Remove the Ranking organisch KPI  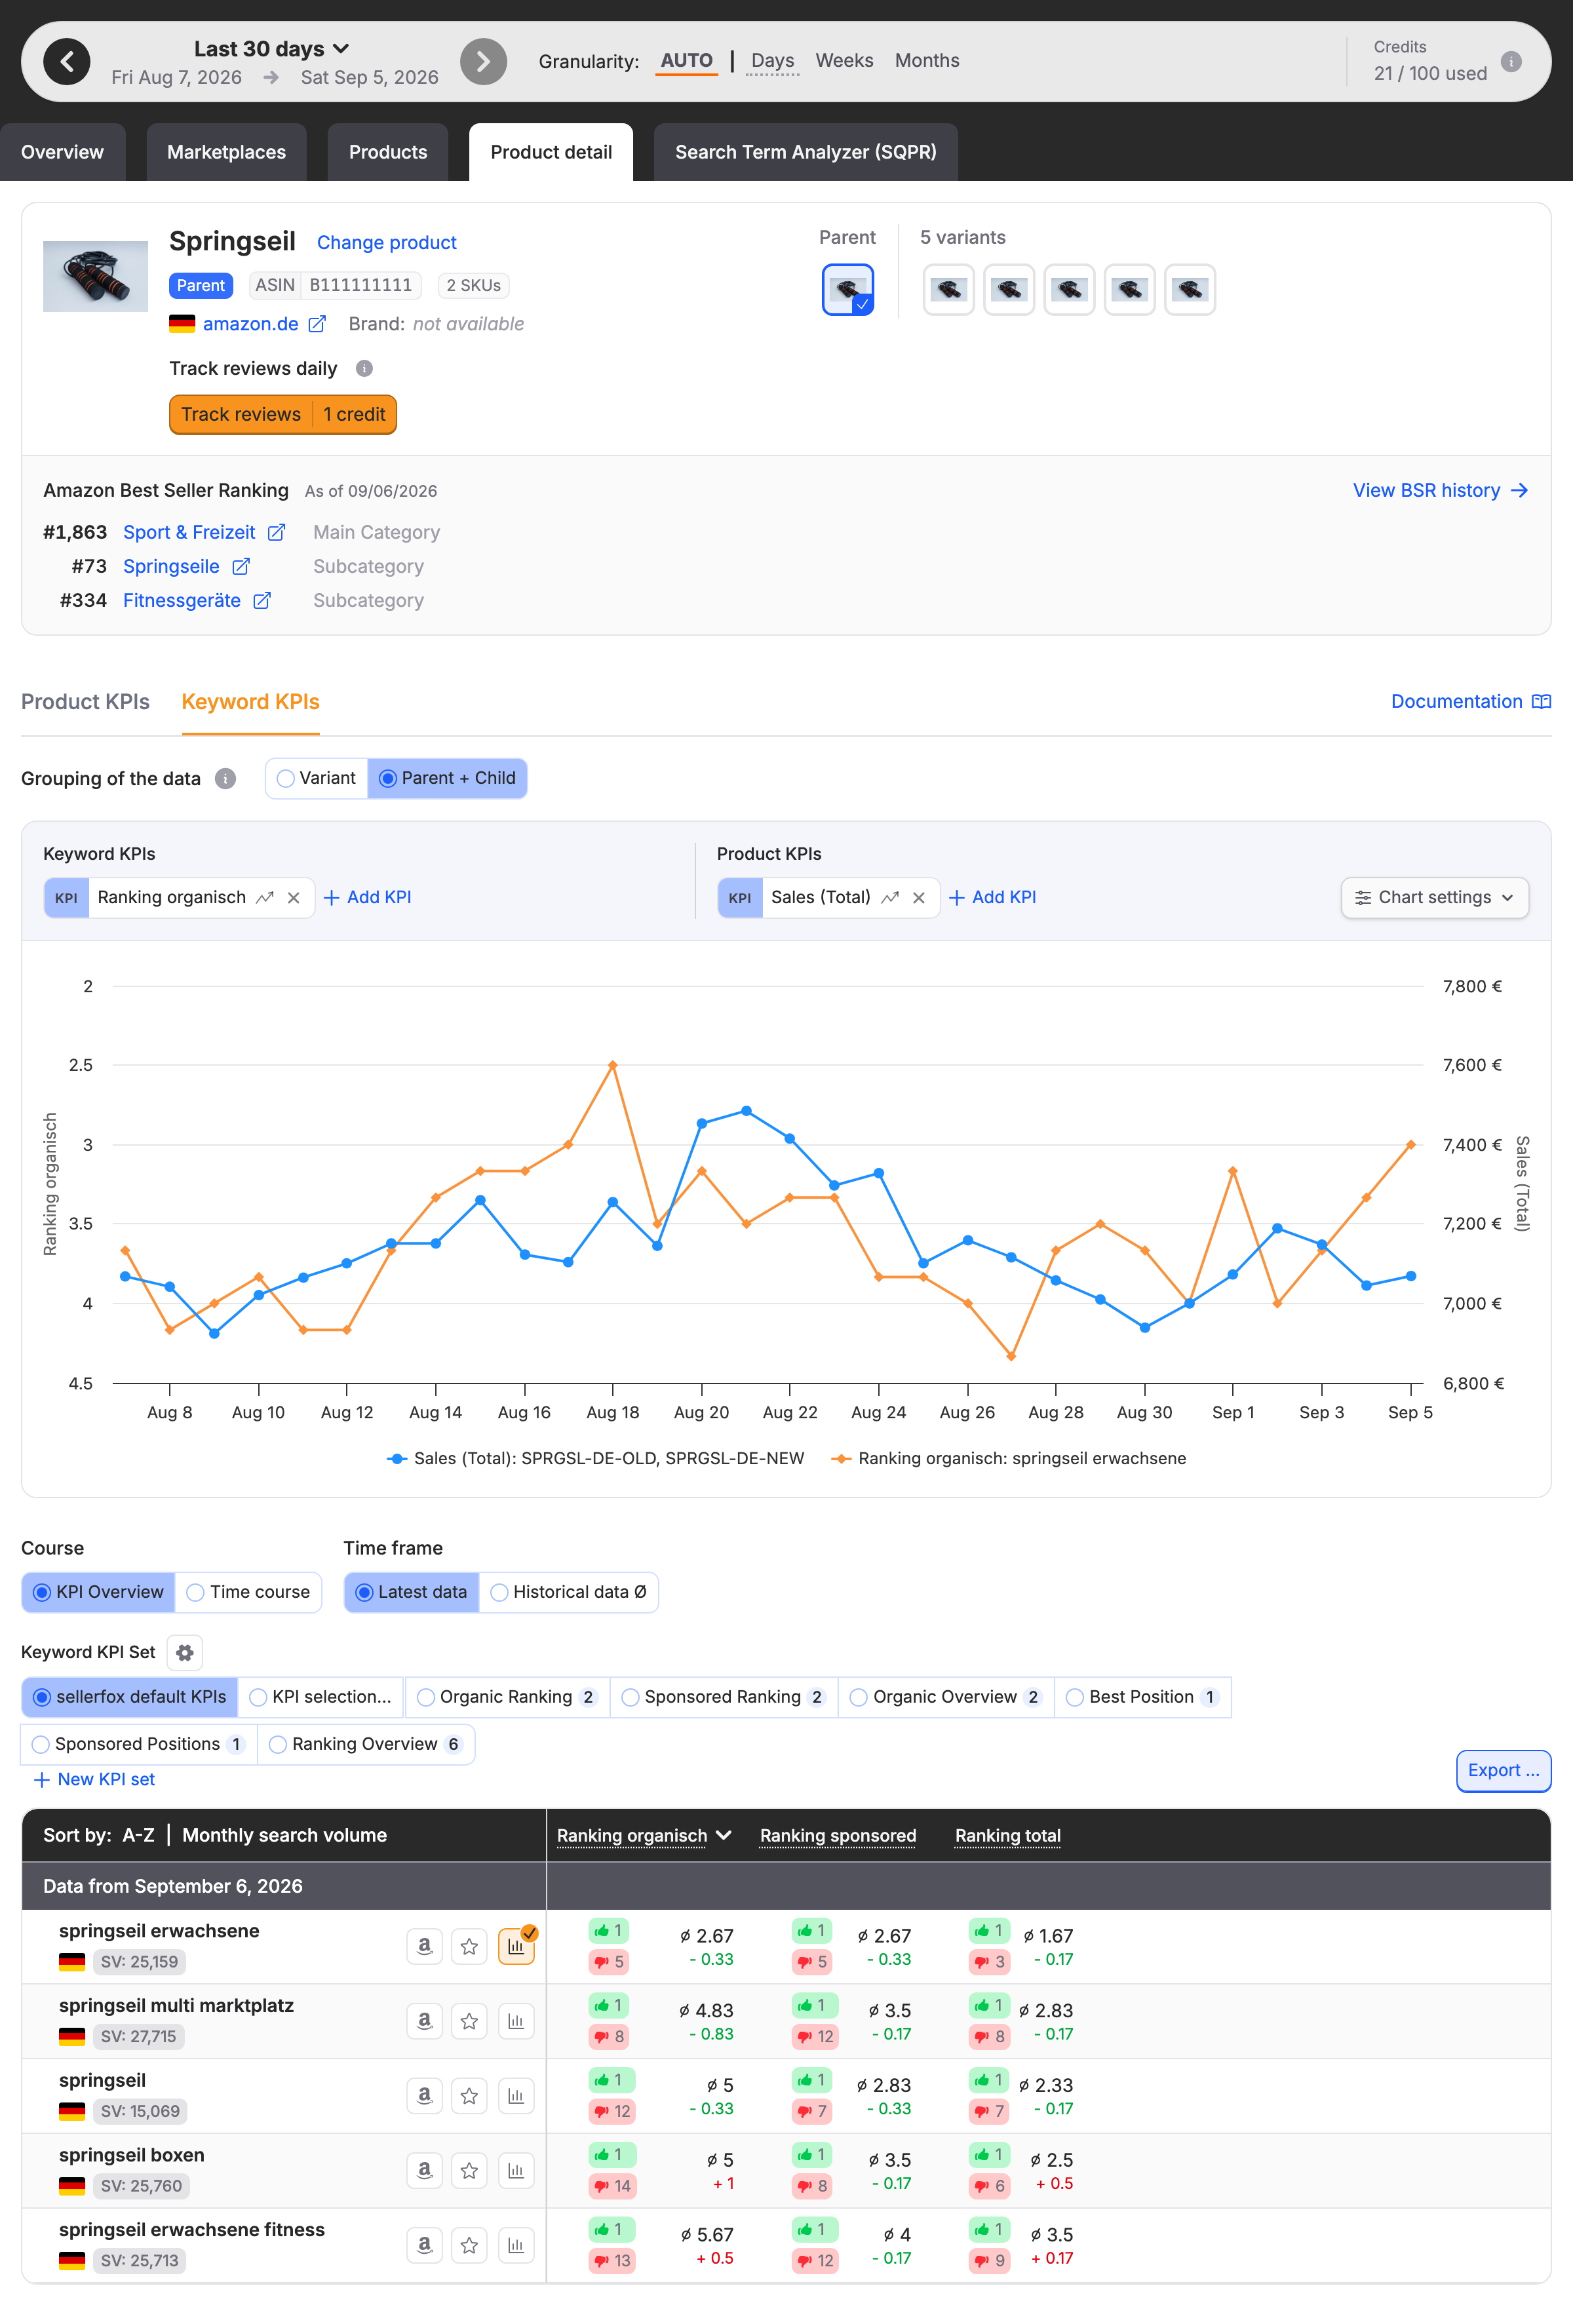(x=294, y=898)
